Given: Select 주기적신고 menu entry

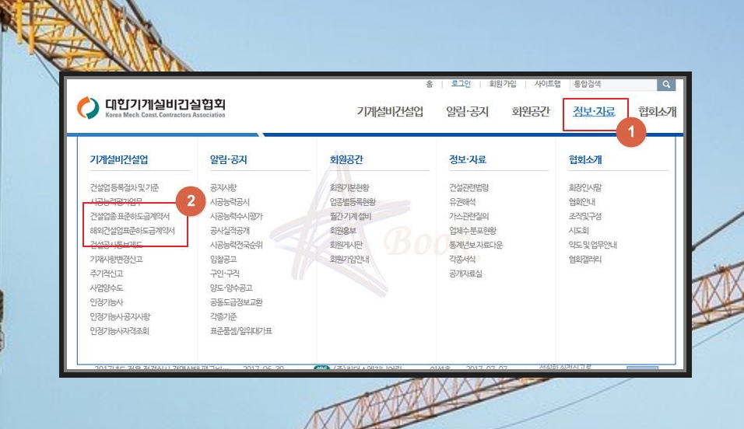Looking at the screenshot, I should (107, 274).
